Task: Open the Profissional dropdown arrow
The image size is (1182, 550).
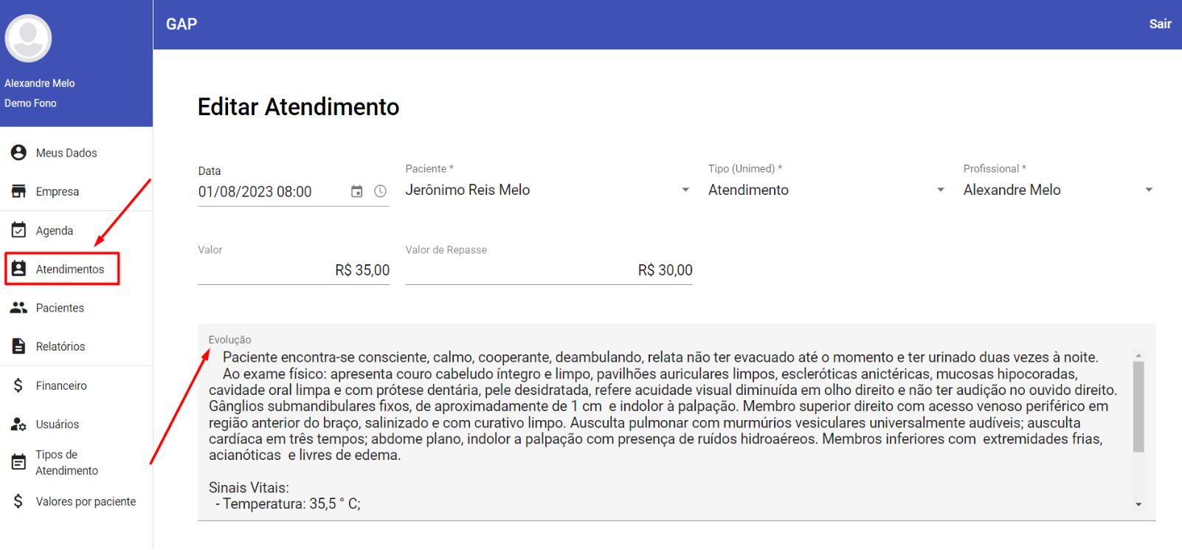Action: click(x=1148, y=190)
